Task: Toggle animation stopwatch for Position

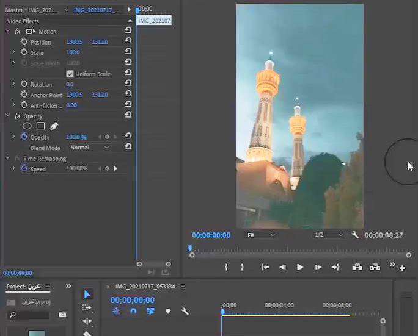Action: (24, 41)
